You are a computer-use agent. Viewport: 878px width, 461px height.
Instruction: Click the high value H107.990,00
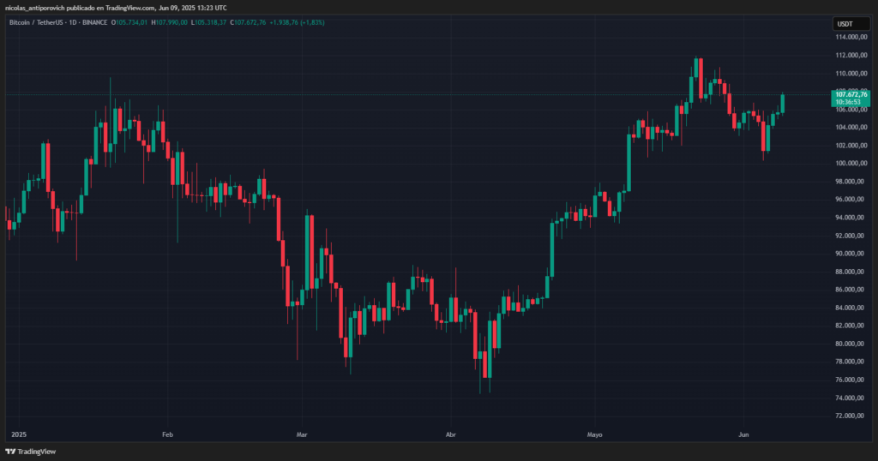point(169,22)
